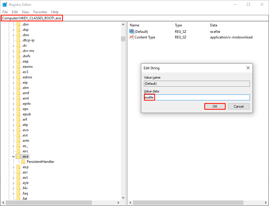Select the .eprtx tree key

pos(26,104)
